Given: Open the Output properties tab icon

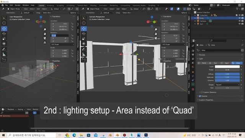Looking at the screenshot, I should (193, 55).
